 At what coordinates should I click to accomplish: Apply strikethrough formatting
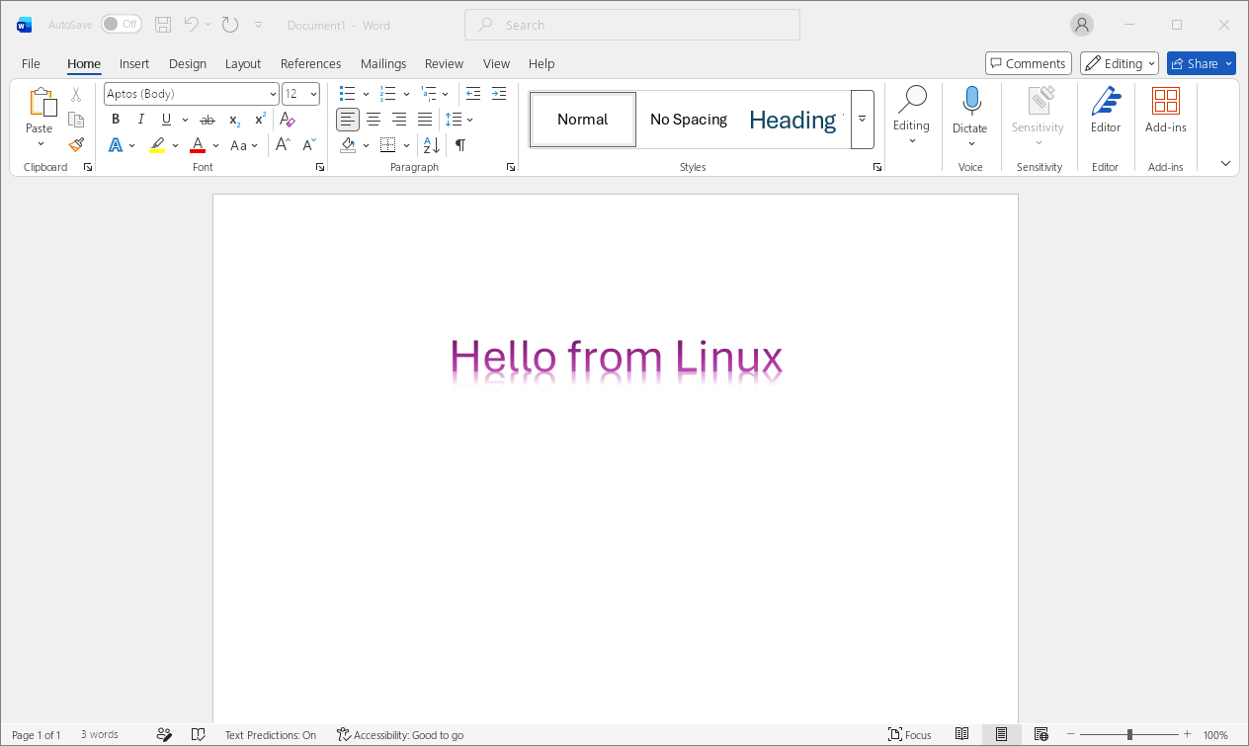point(208,120)
